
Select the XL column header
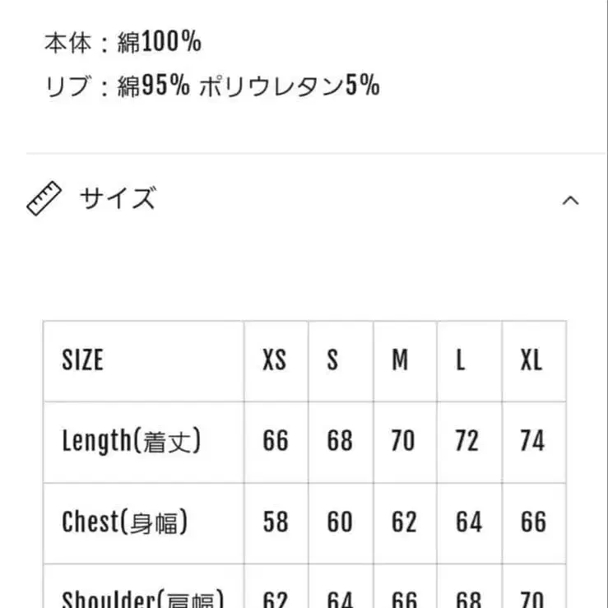pyautogui.click(x=531, y=360)
